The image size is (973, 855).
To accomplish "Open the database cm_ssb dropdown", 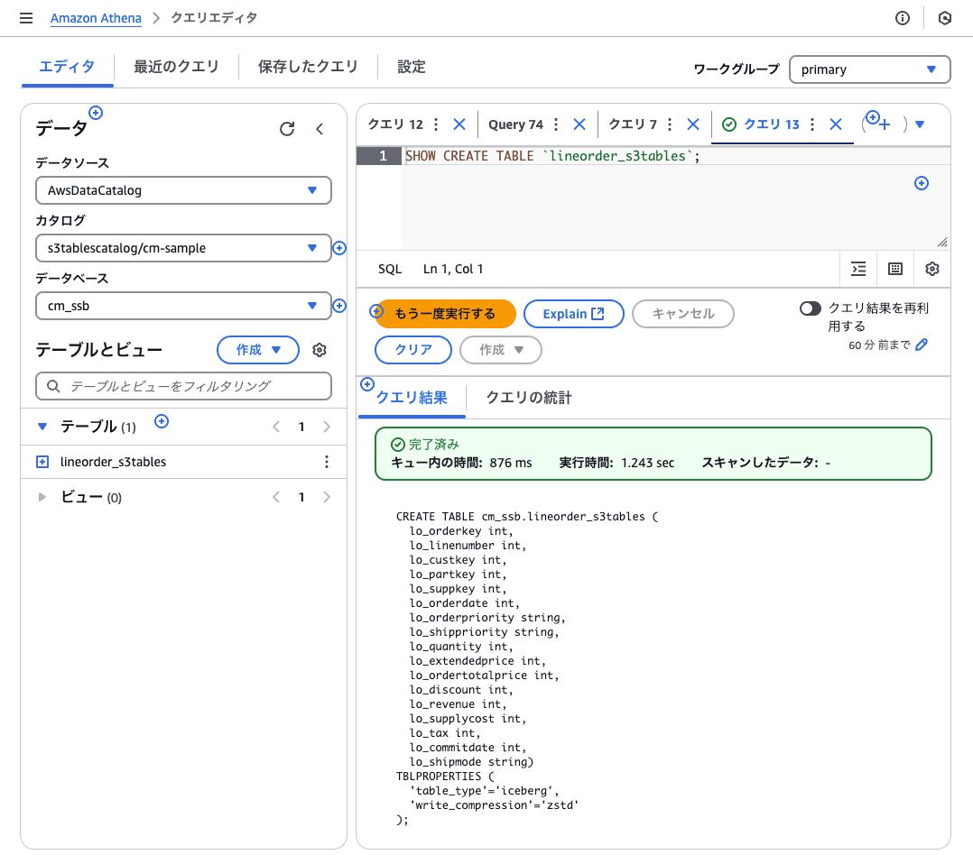I will coord(184,306).
